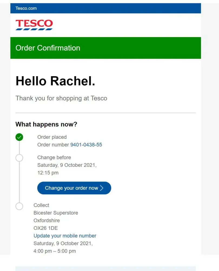Click the Thank you for shopping at Tesco text

[61, 98]
